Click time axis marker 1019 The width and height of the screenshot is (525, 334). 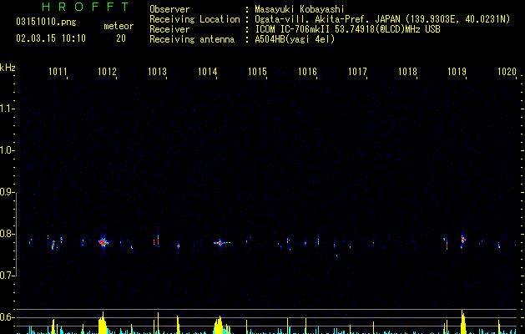457,72
